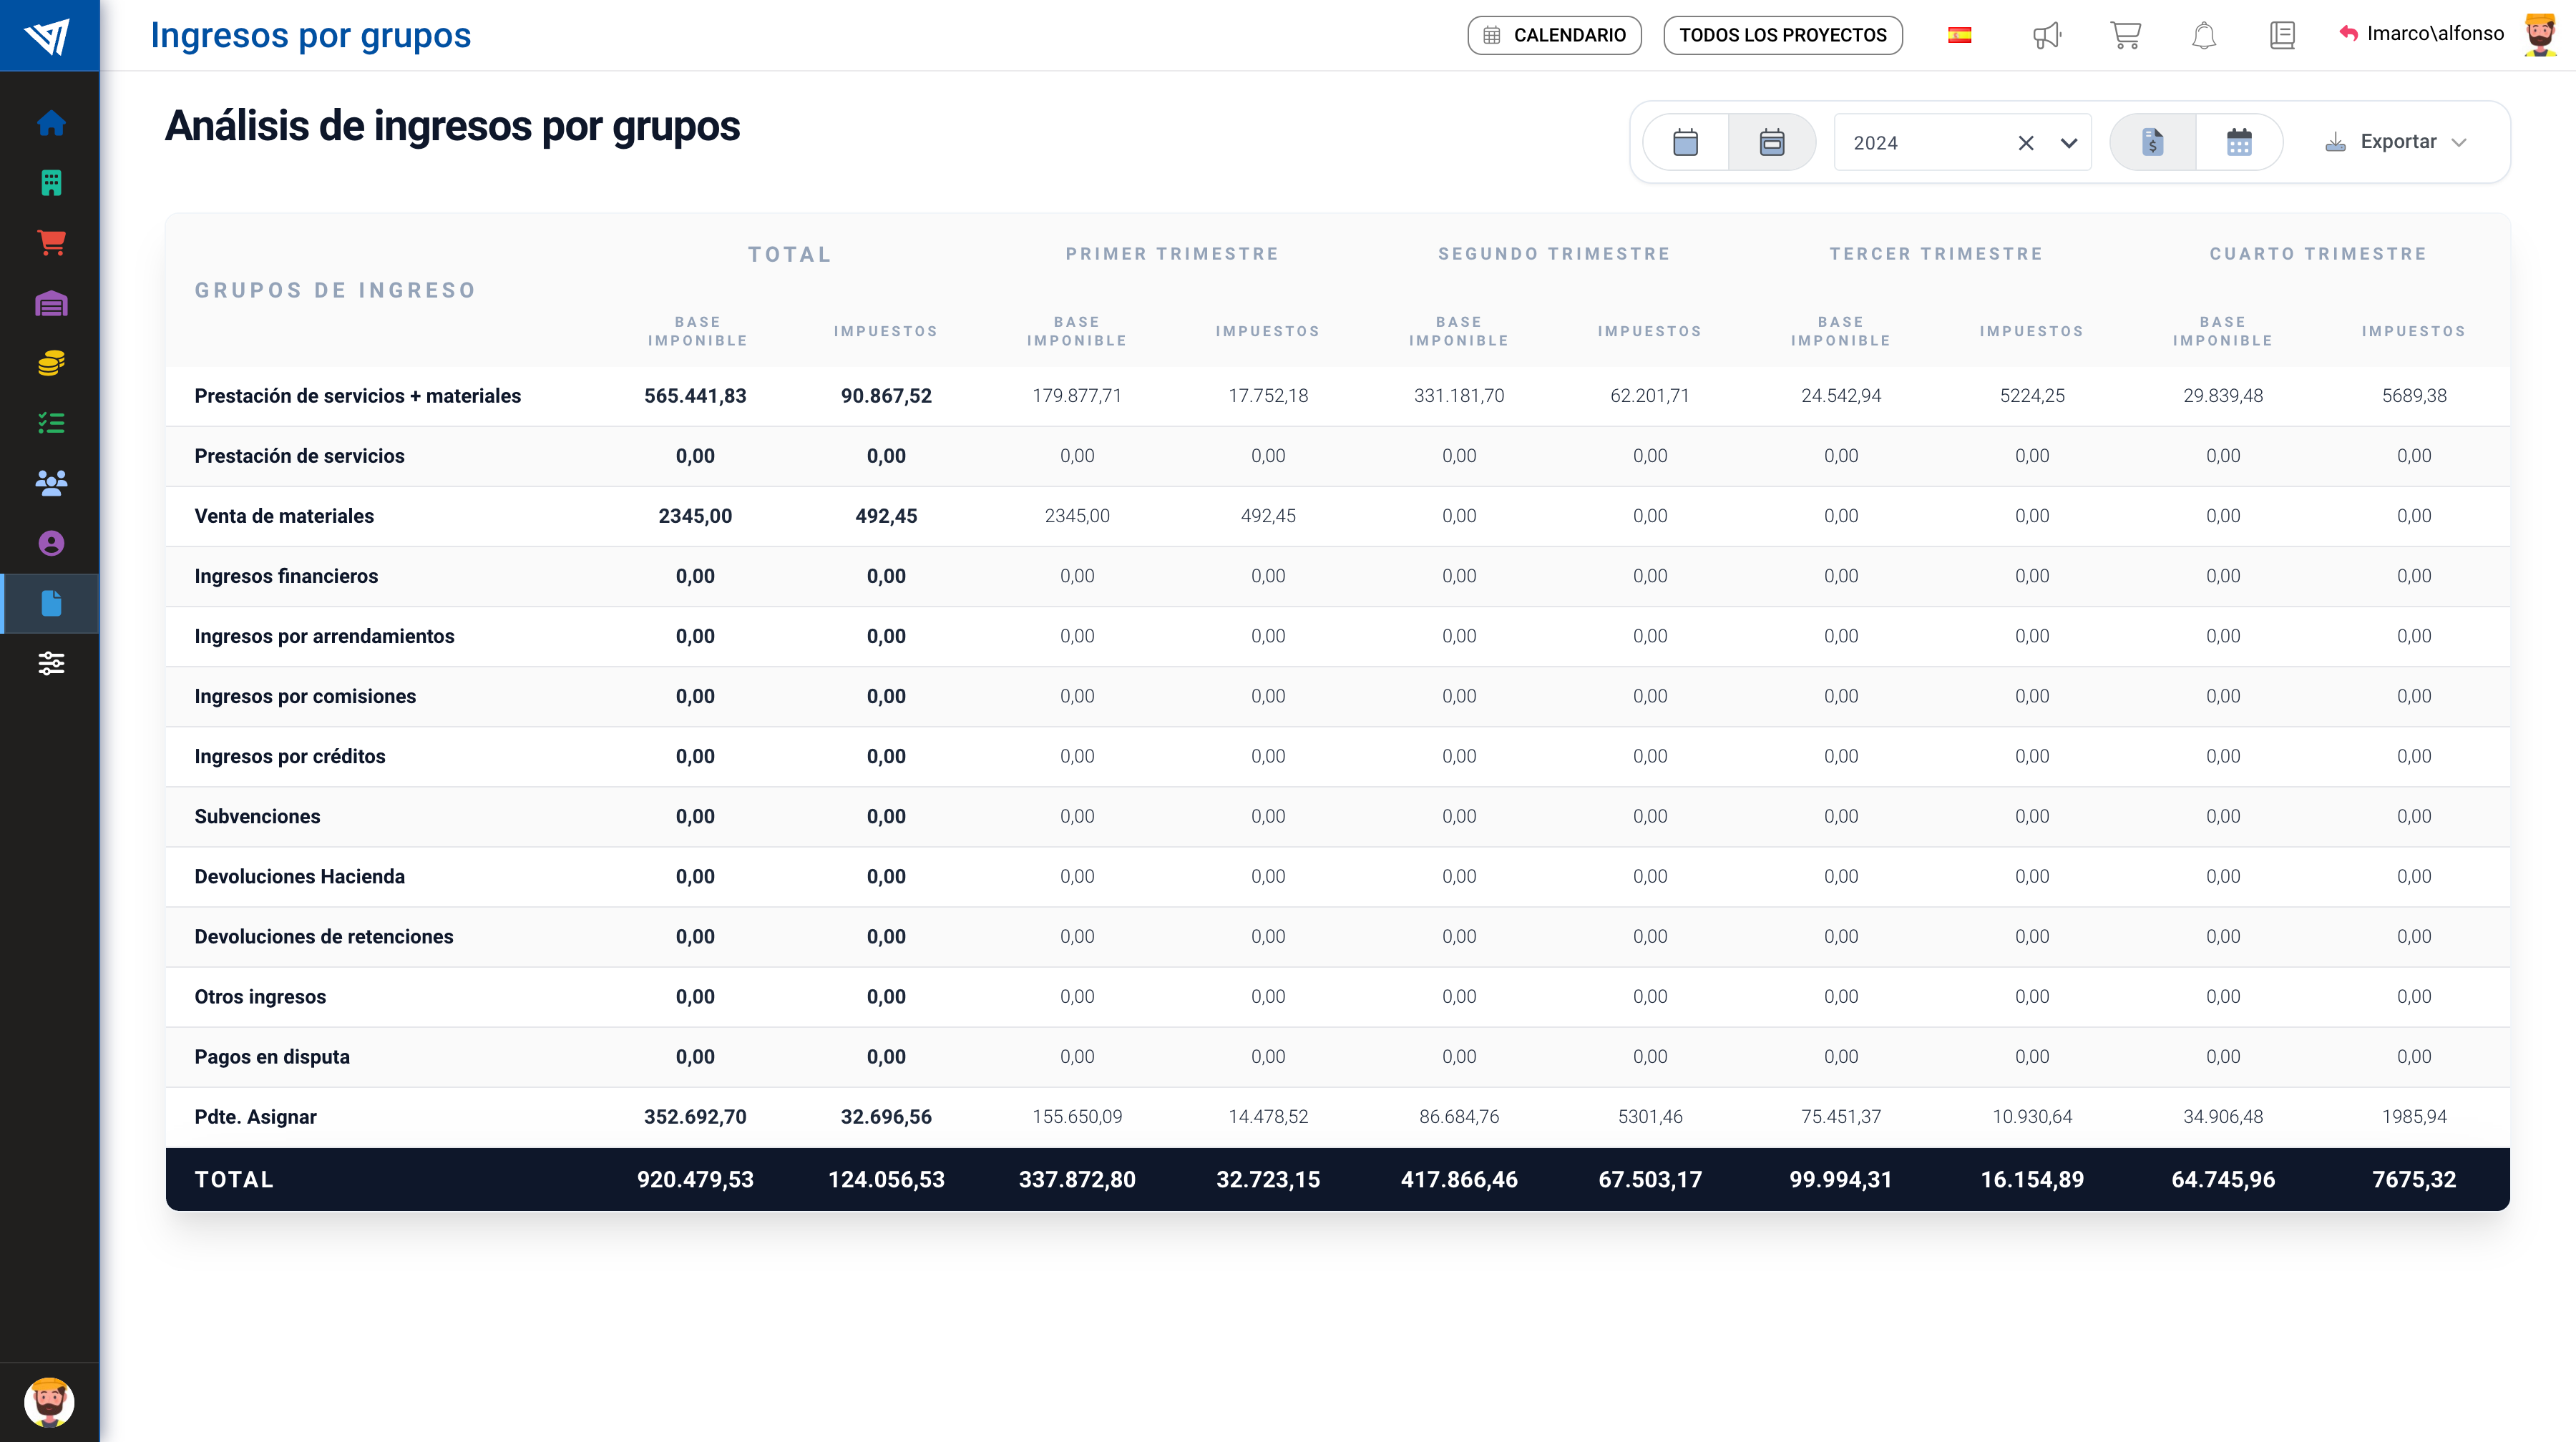Open the Exportar dropdown menu
This screenshot has height=1442, width=2576.
click(2397, 142)
